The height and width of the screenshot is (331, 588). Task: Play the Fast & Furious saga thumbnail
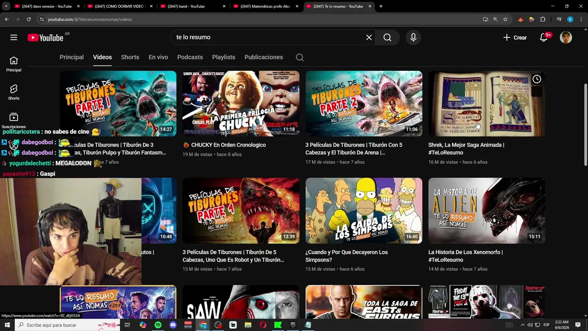click(x=364, y=302)
